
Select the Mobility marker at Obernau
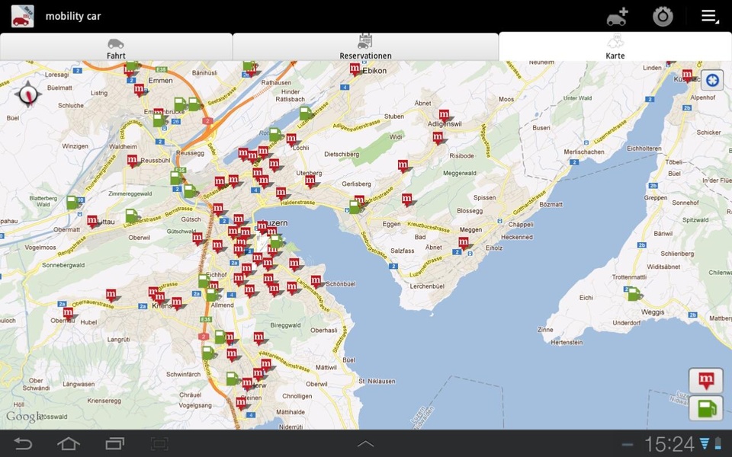click(68, 313)
